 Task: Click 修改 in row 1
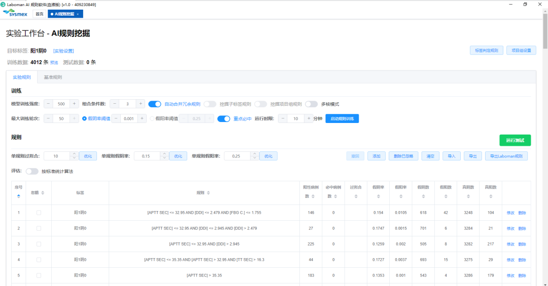tap(510, 213)
